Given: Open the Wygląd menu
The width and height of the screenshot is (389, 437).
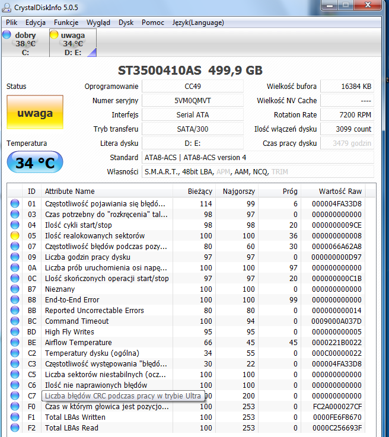Looking at the screenshot, I should (x=98, y=23).
